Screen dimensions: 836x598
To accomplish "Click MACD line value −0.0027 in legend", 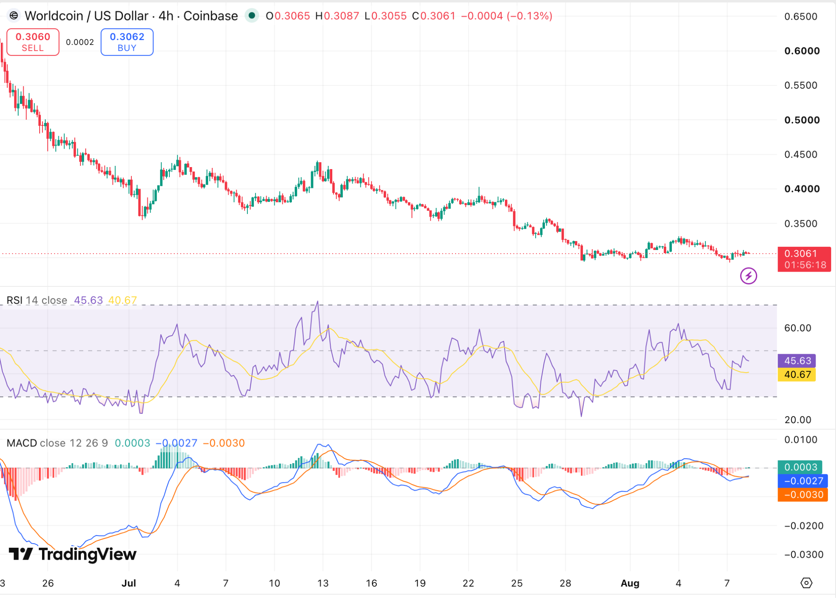I will 176,443.
